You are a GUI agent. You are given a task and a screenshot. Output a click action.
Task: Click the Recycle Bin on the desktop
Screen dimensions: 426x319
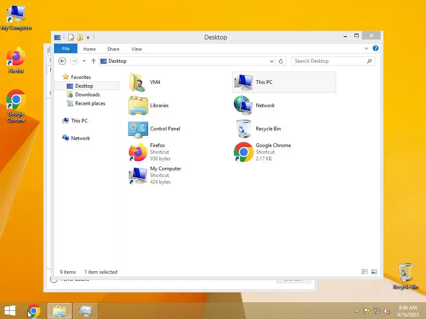coord(405,276)
